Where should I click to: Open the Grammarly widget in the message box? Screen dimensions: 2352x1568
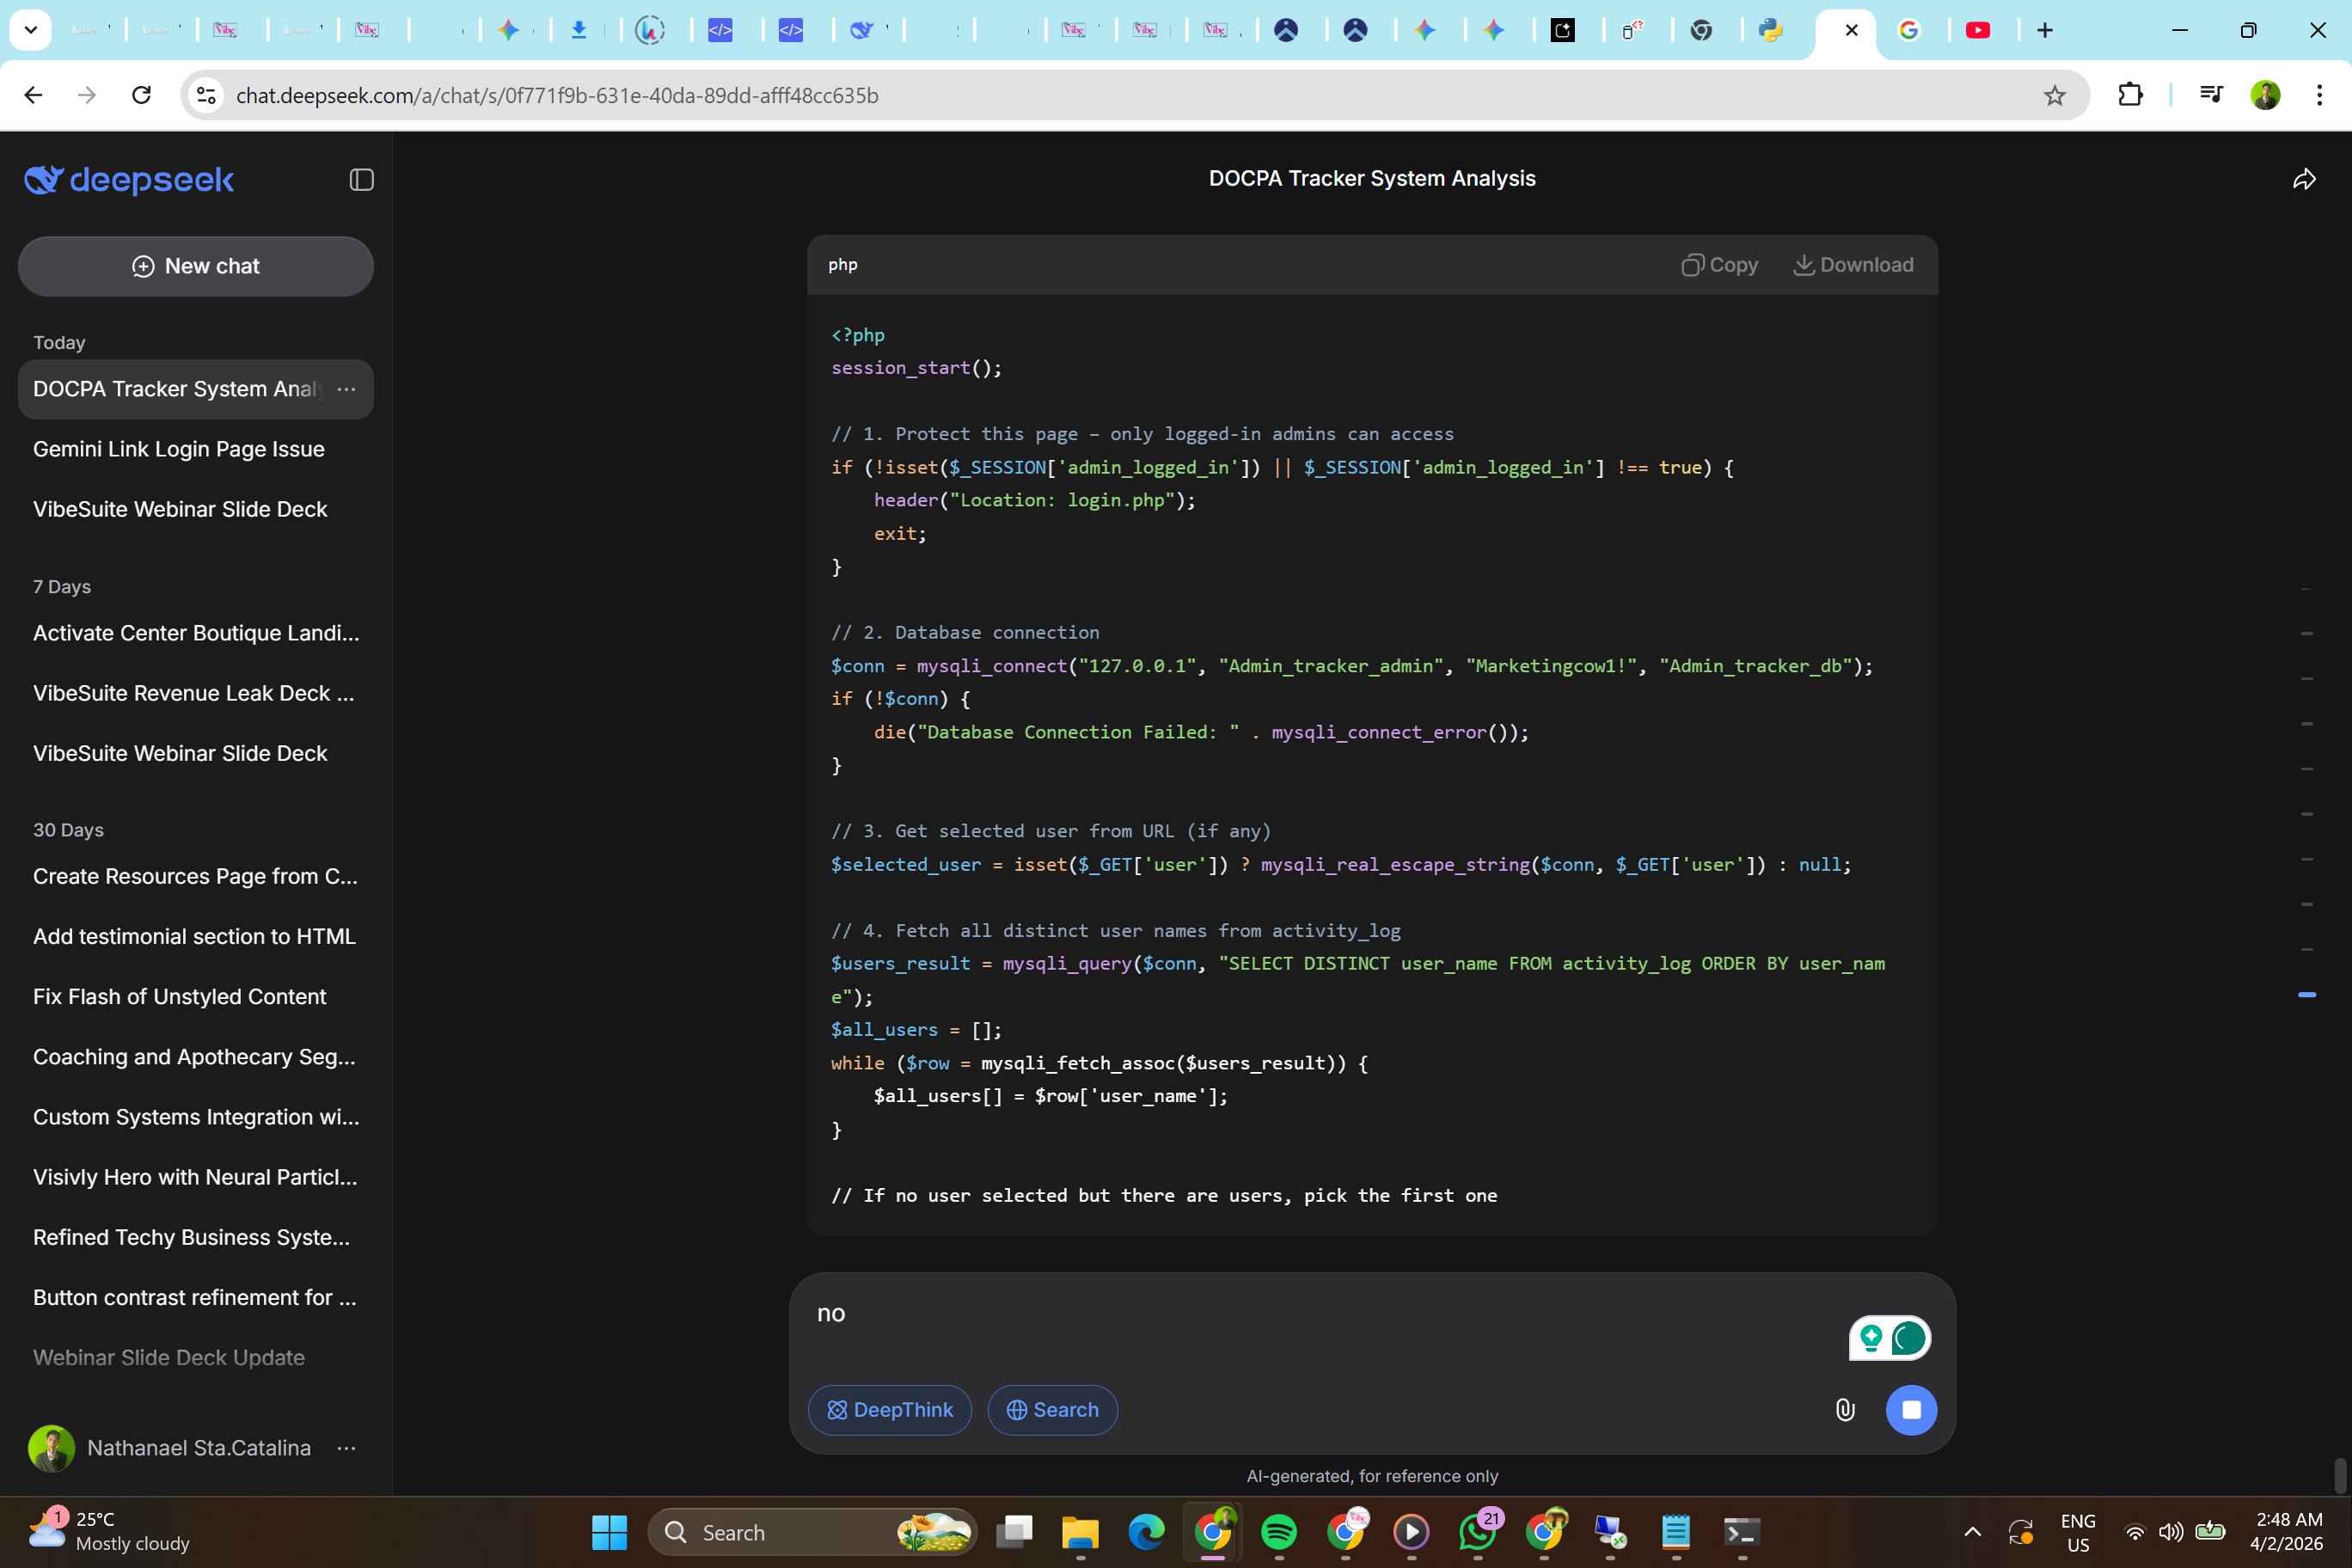pos(1908,1338)
